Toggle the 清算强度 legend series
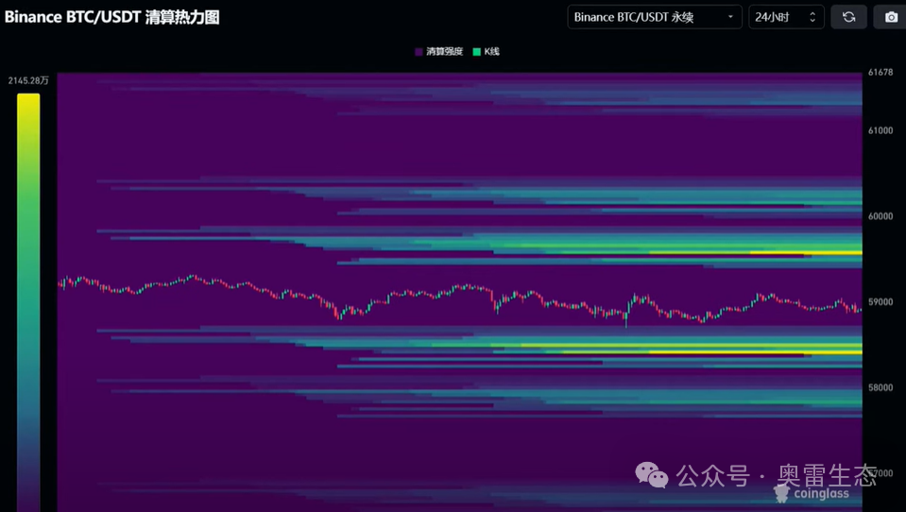 [x=439, y=51]
